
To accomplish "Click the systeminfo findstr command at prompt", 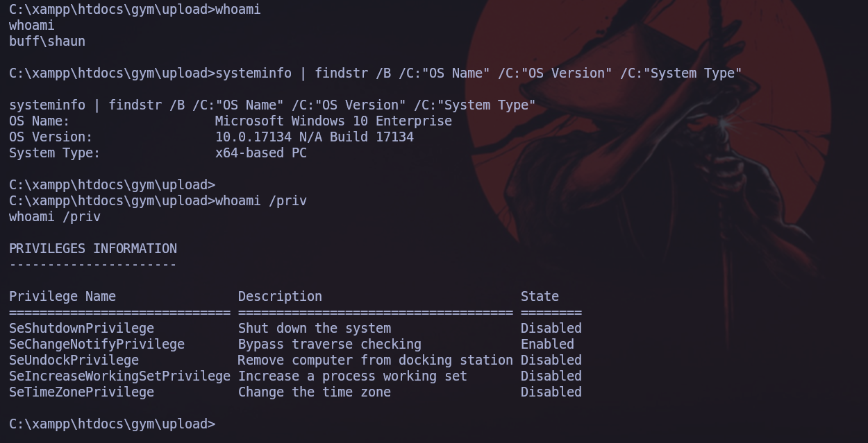I will point(478,73).
